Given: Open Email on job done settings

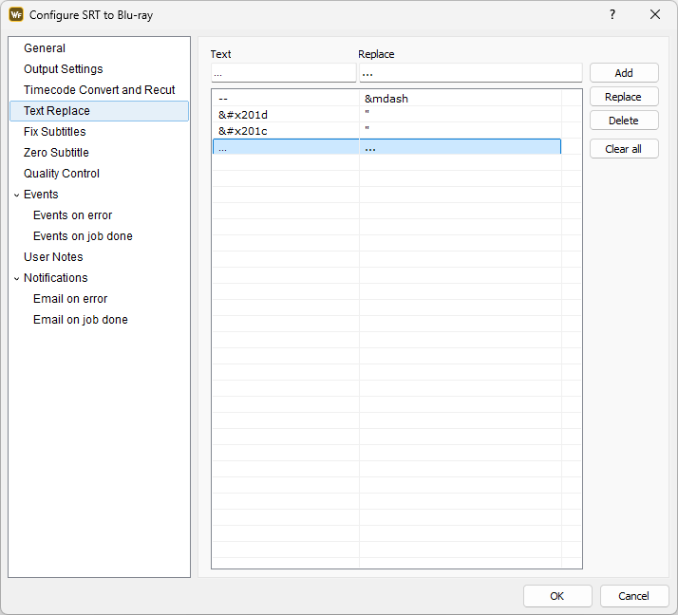Looking at the screenshot, I should tap(81, 320).
